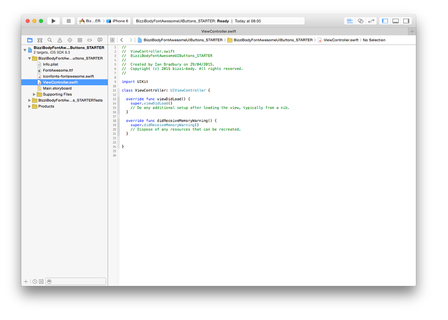Show the Issue navigator

click(x=60, y=40)
